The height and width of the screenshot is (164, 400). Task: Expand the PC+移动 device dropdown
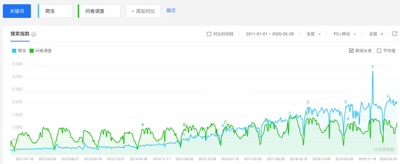[345, 34]
